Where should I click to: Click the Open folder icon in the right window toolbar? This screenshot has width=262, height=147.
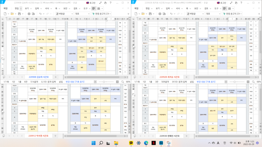[143, 14]
